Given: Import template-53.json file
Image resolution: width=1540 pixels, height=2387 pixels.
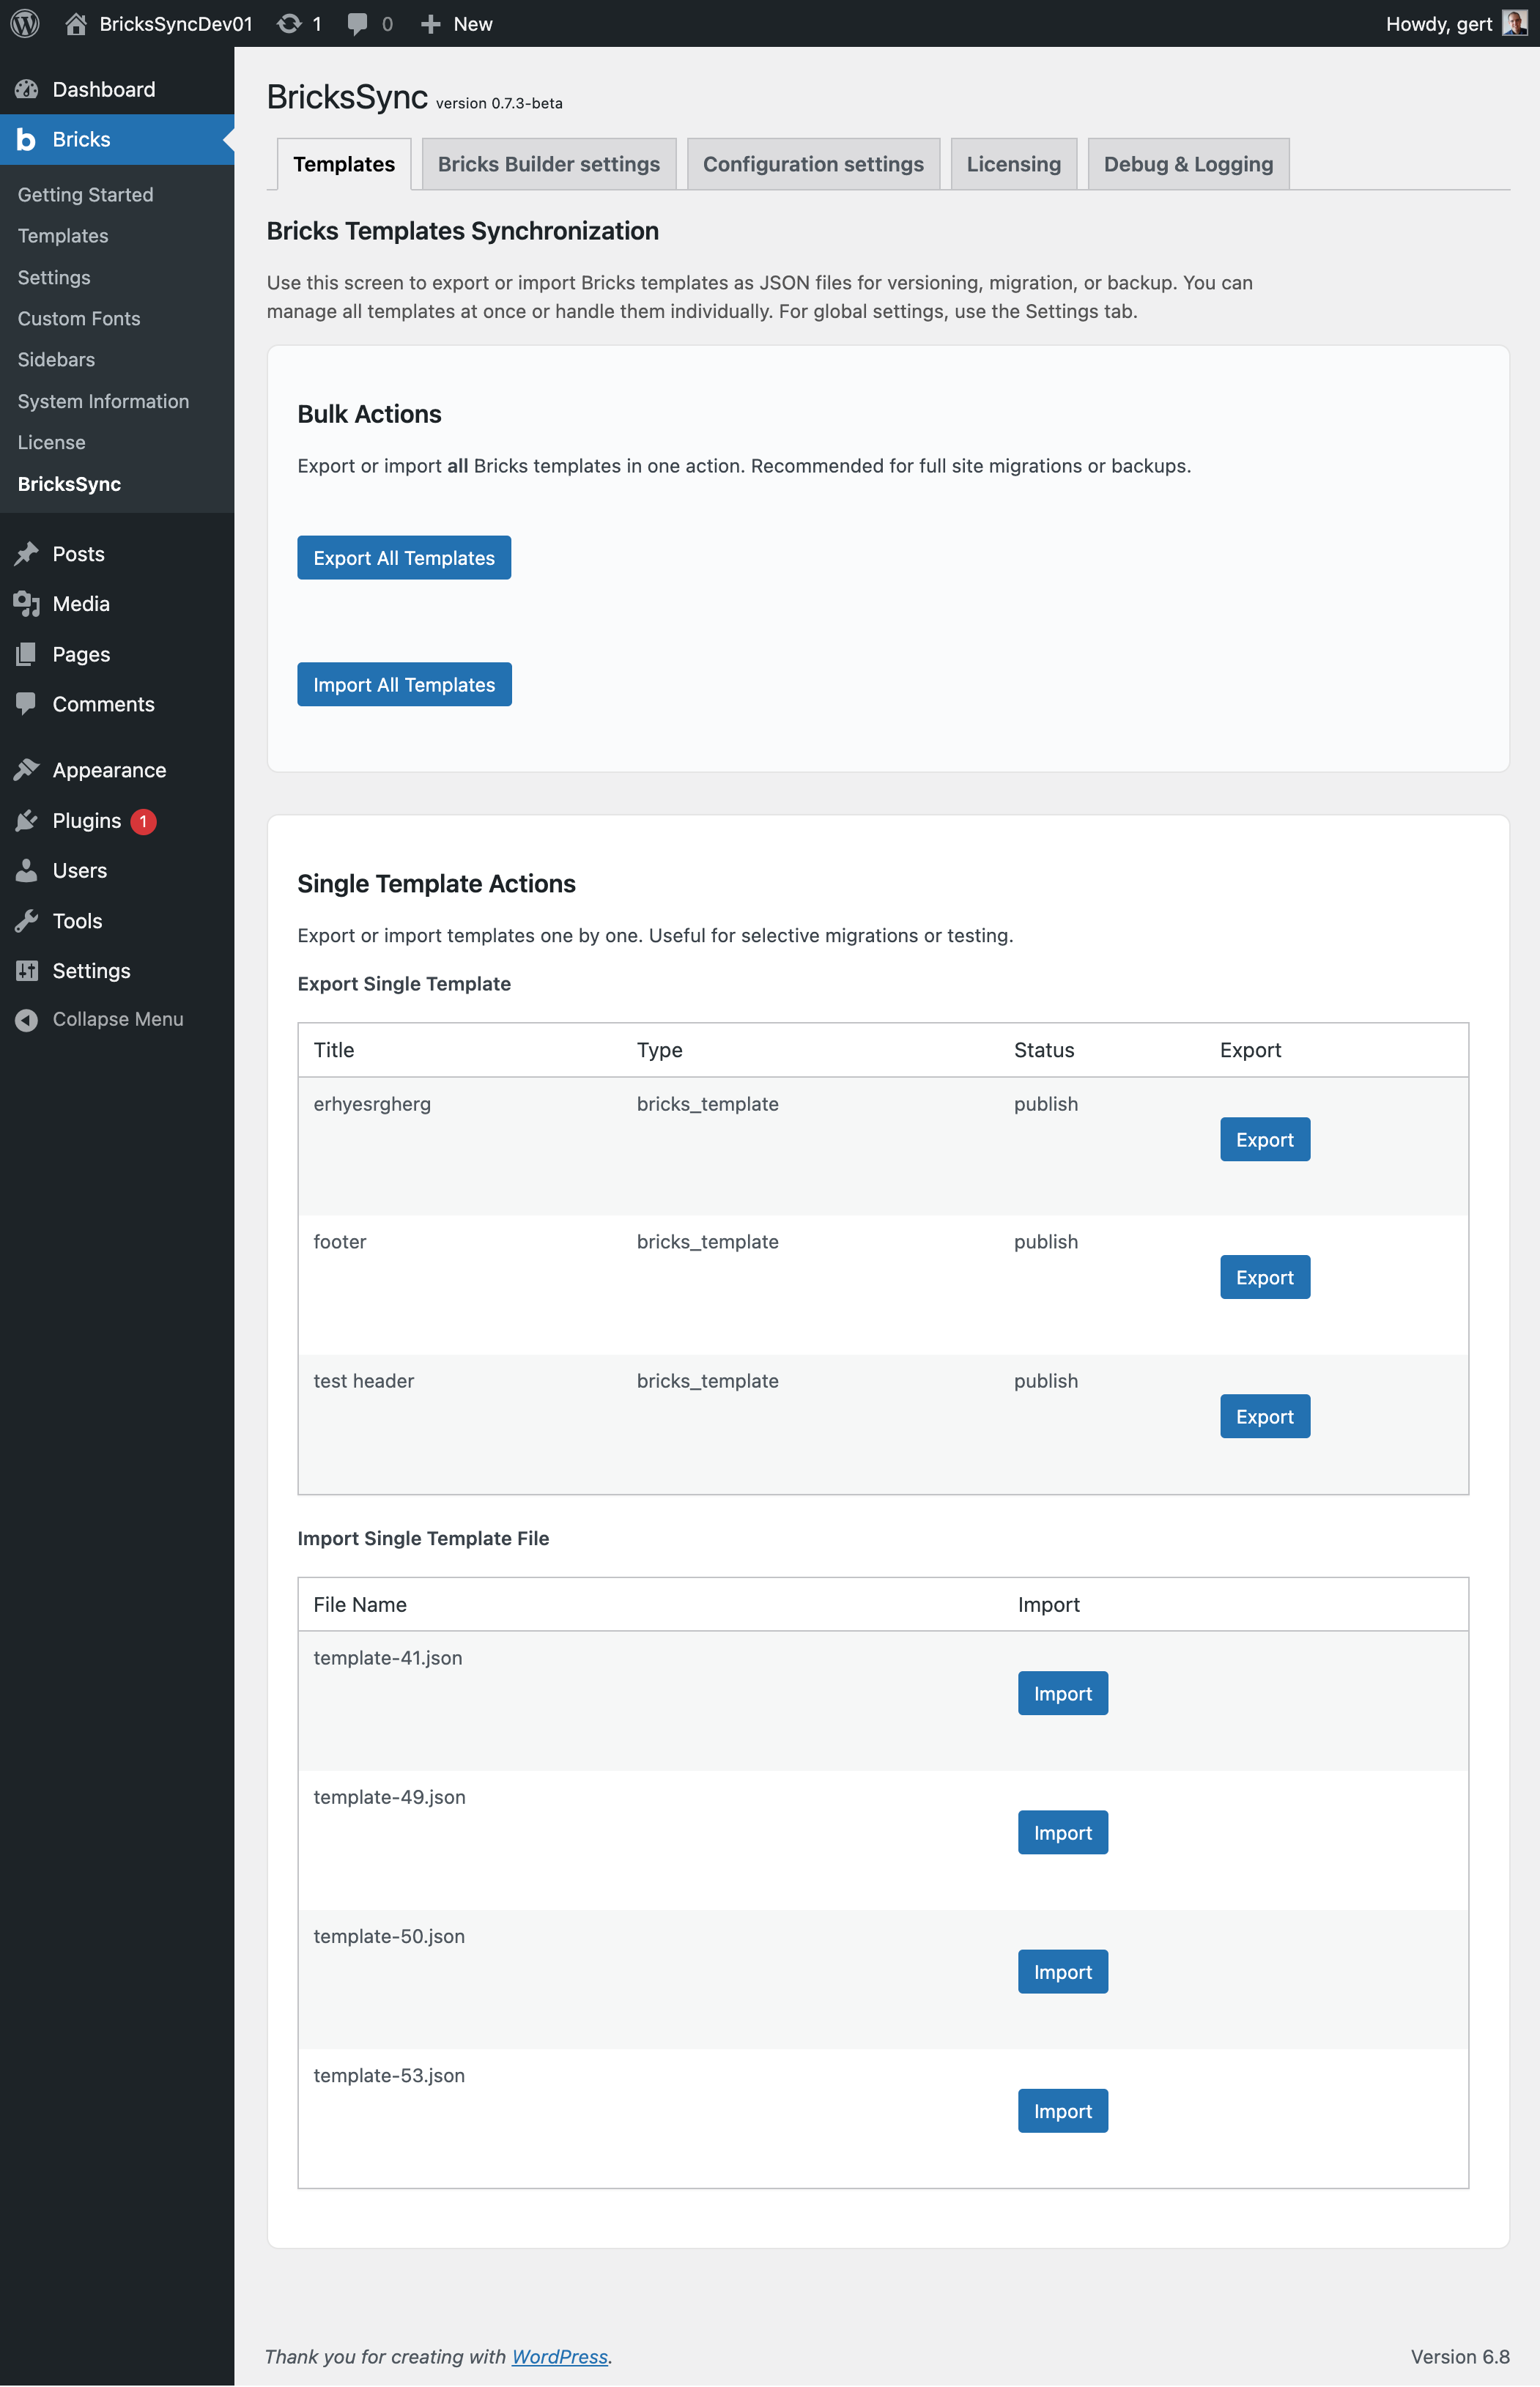Looking at the screenshot, I should click(x=1063, y=2111).
